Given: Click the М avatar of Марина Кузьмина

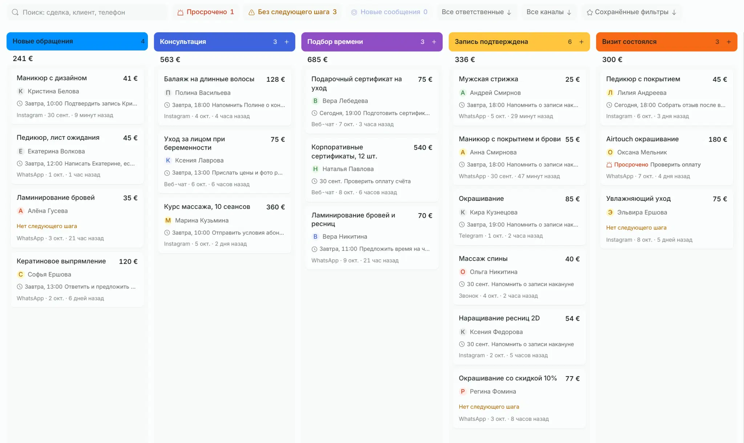Looking at the screenshot, I should (x=168, y=220).
